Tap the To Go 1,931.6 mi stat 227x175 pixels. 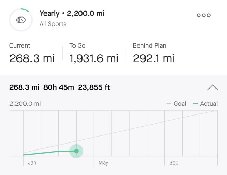(94, 53)
